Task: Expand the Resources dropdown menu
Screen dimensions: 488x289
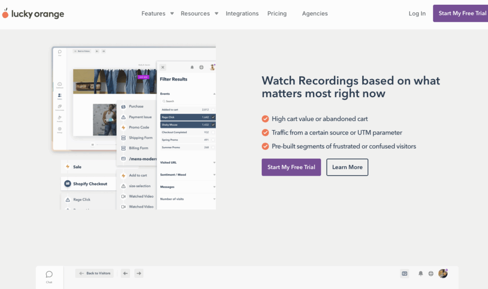Action: pyautogui.click(x=199, y=14)
